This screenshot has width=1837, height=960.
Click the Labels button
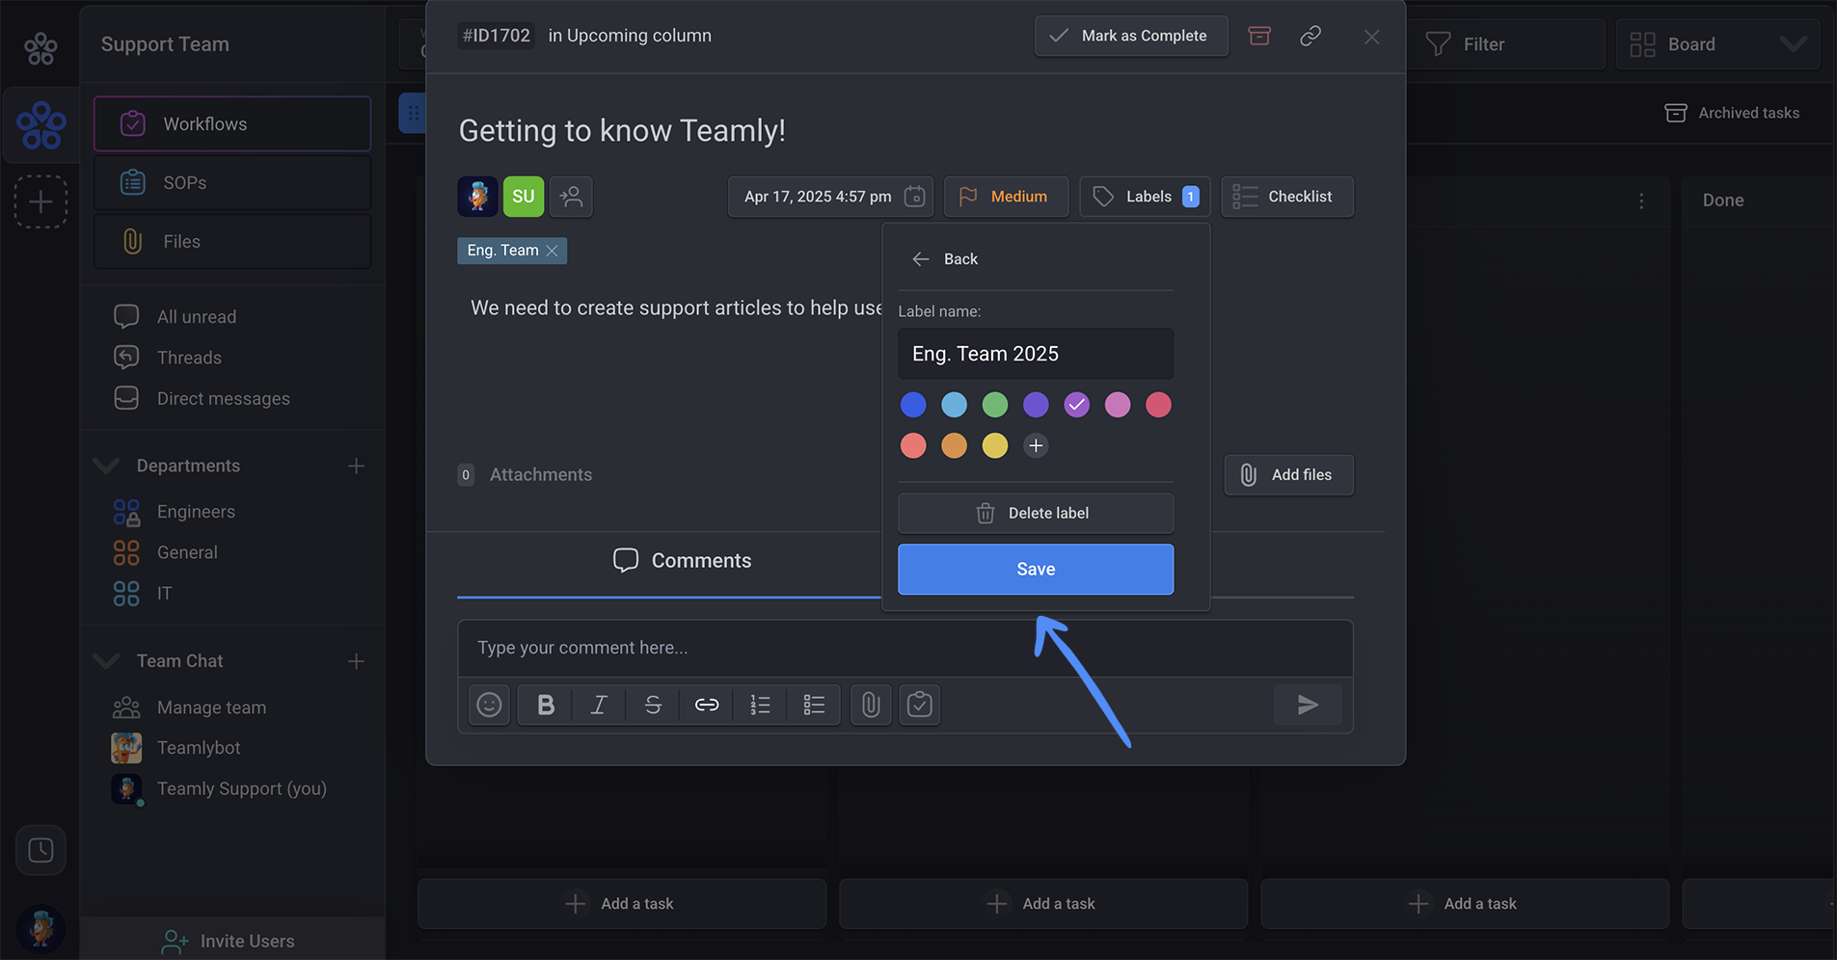click(x=1145, y=197)
